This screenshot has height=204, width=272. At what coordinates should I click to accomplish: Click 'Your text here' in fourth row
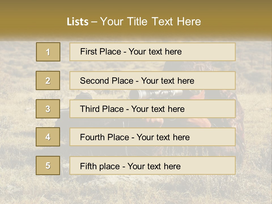pyautogui.click(x=163, y=137)
